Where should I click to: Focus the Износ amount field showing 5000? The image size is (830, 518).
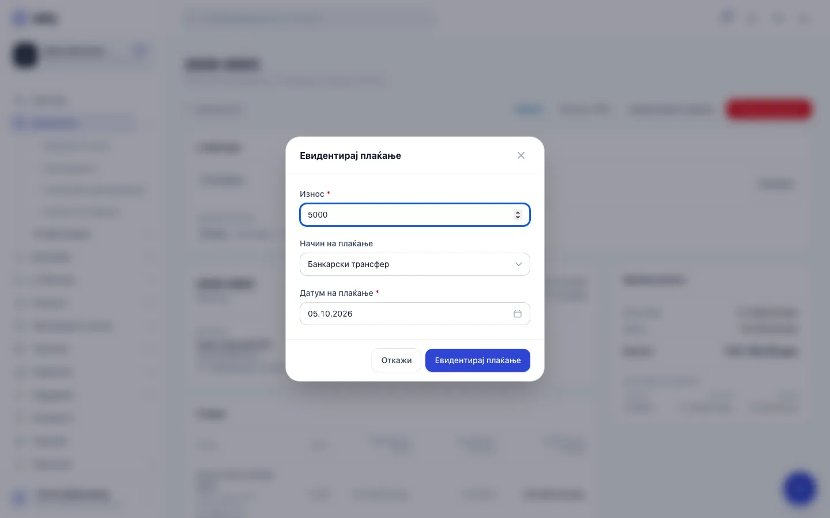coord(415,215)
